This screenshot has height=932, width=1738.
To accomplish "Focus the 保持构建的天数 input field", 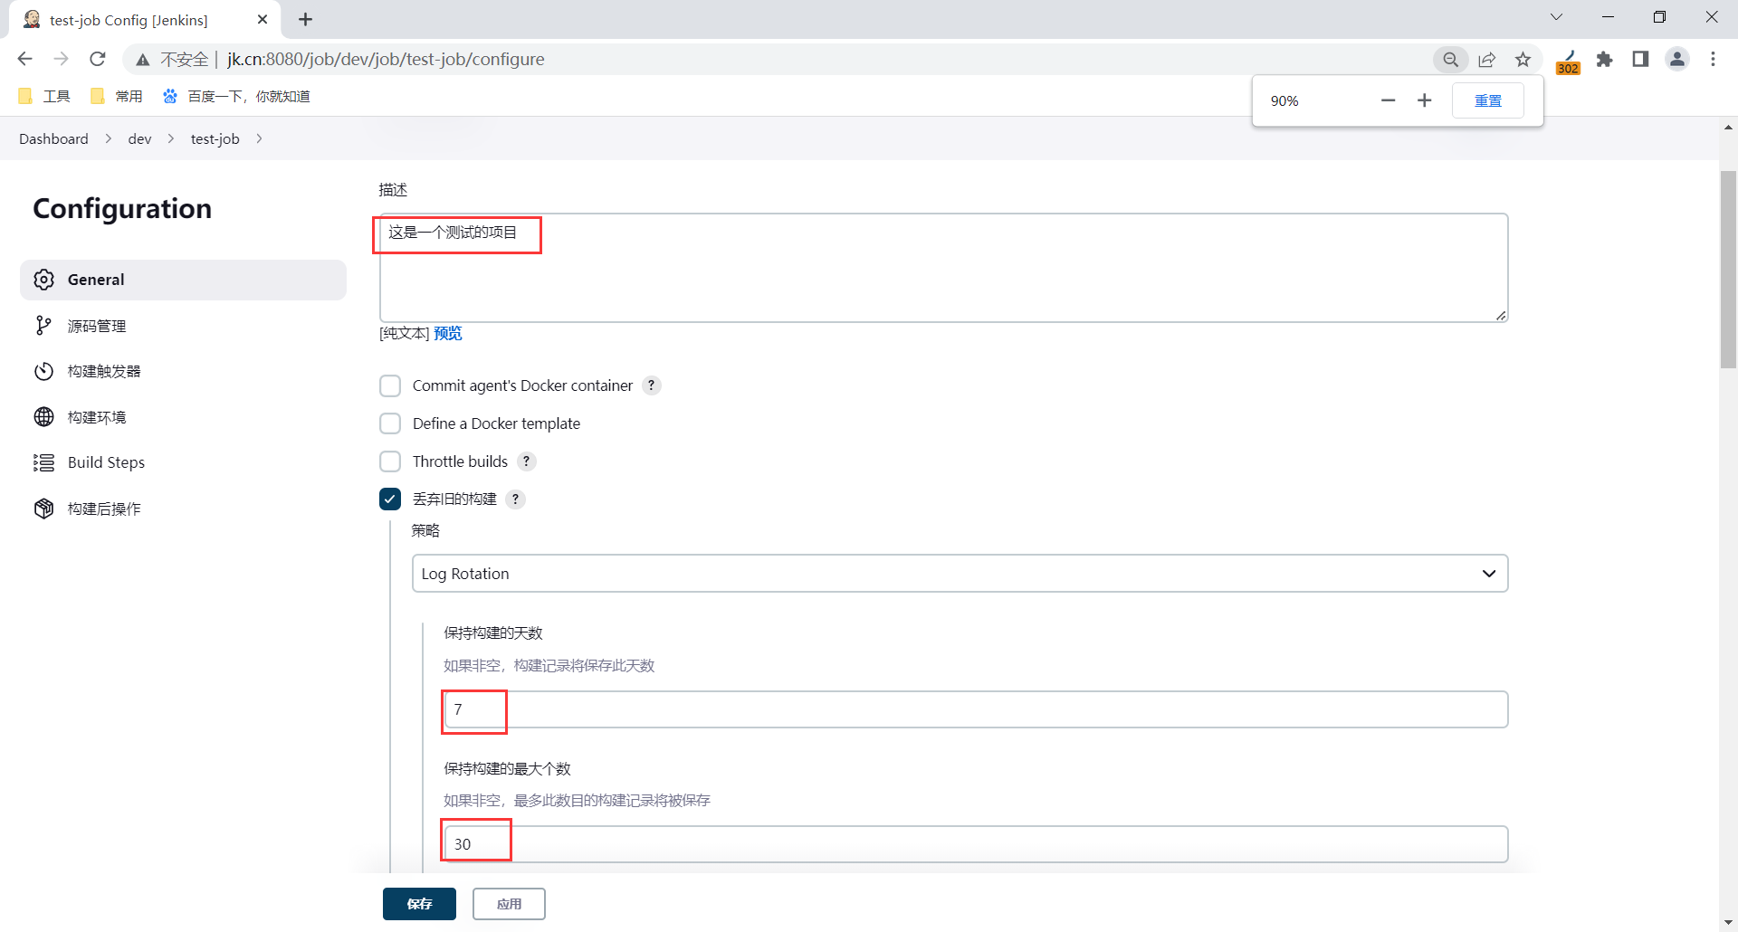I will pos(976,709).
